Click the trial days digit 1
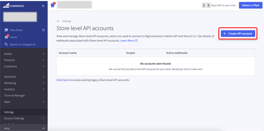This screenshot has width=264, height=131. pyautogui.click(x=204, y=5)
